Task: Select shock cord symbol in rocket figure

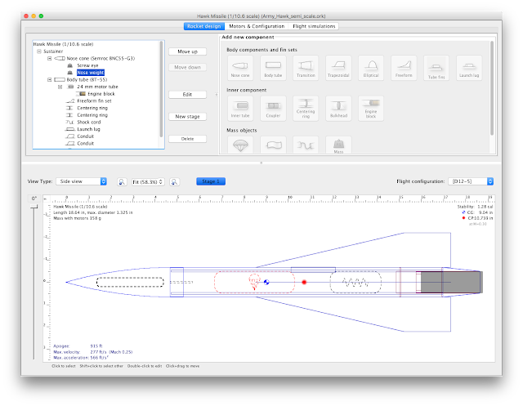Action: [x=355, y=283]
